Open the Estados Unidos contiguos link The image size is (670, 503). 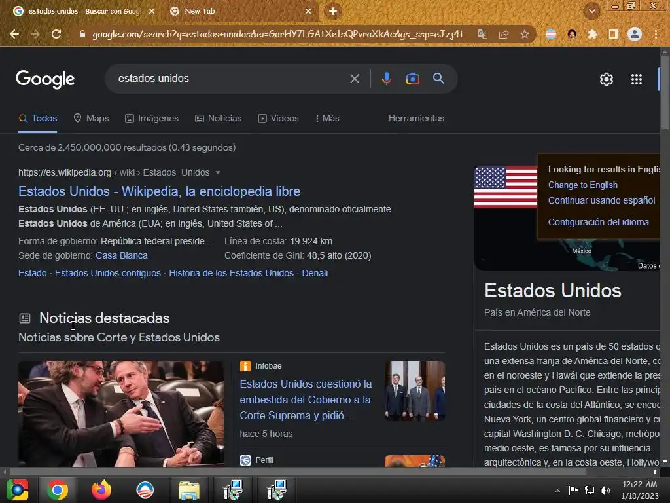pyautogui.click(x=108, y=273)
